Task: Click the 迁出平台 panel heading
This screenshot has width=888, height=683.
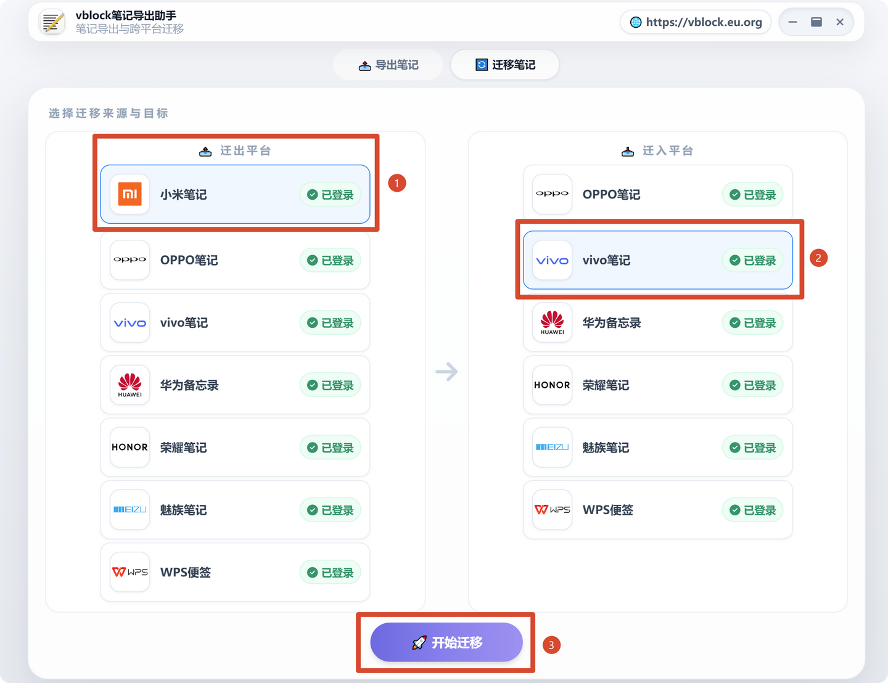Action: (x=235, y=150)
